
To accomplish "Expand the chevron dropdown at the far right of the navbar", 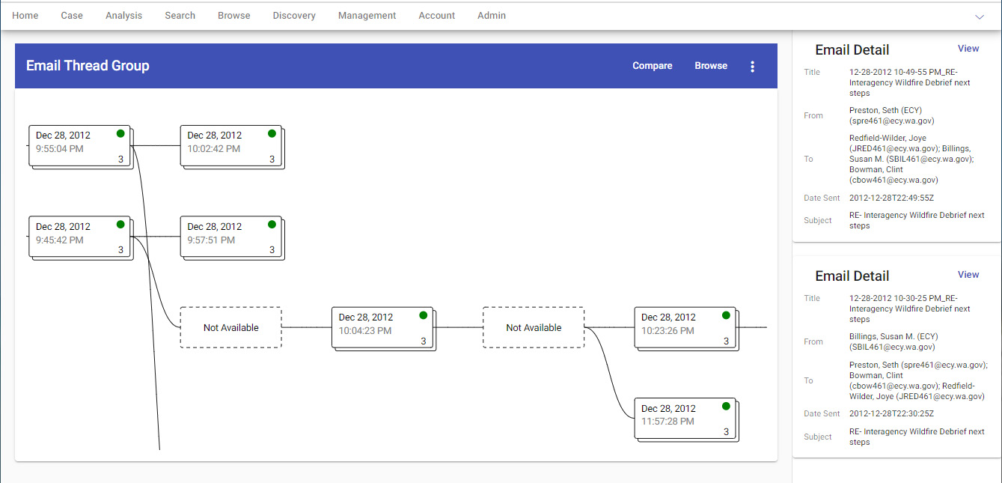I will (x=980, y=15).
